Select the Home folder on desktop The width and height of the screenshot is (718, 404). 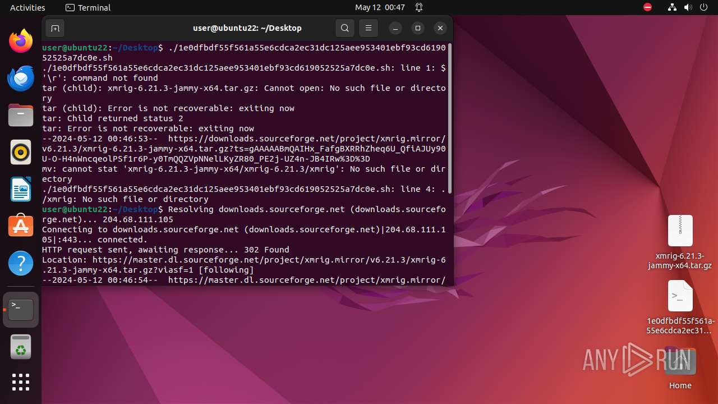coord(680,368)
